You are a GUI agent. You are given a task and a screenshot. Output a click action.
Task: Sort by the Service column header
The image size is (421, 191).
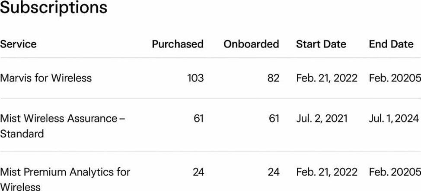click(18, 44)
